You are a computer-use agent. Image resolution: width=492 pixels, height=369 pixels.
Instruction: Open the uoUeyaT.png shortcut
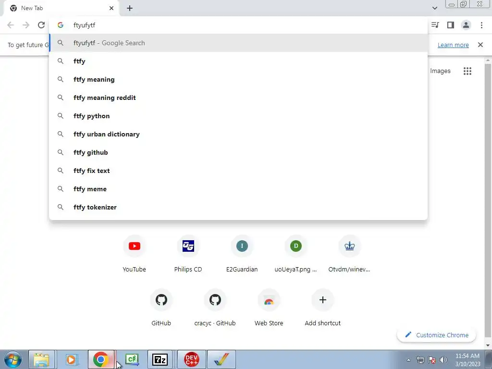point(295,254)
